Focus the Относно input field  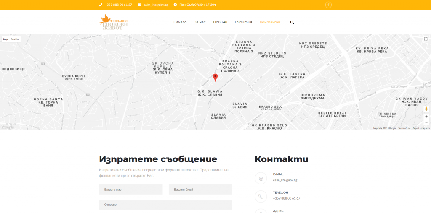coord(166,205)
